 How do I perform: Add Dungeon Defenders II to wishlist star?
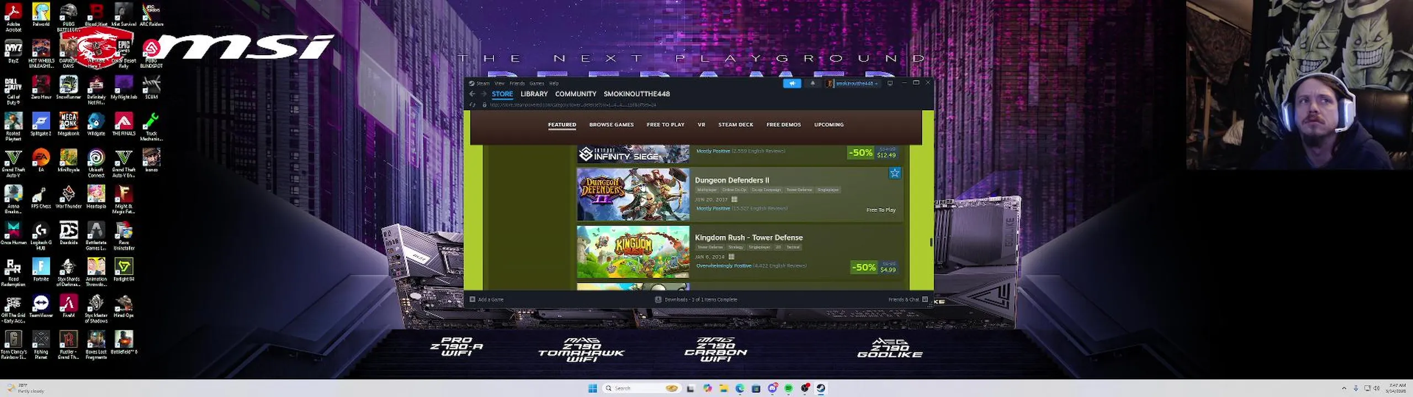895,173
